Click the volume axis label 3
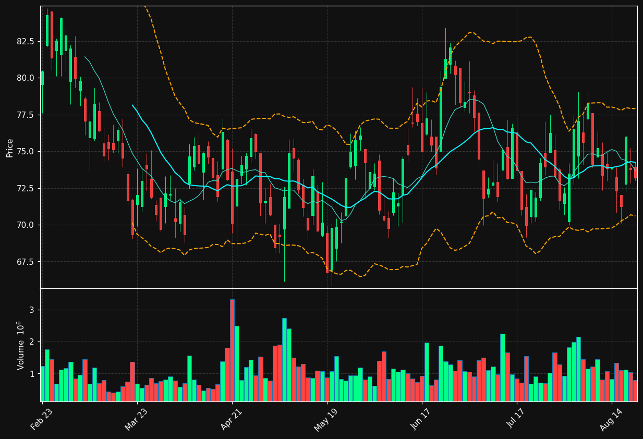Image resolution: width=643 pixels, height=439 pixels. [31, 310]
